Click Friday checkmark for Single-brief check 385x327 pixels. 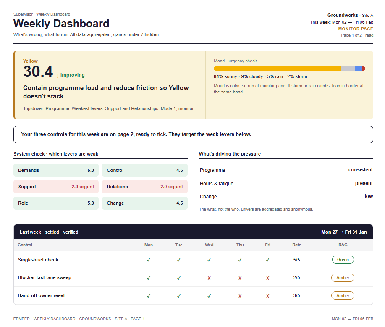267,260
